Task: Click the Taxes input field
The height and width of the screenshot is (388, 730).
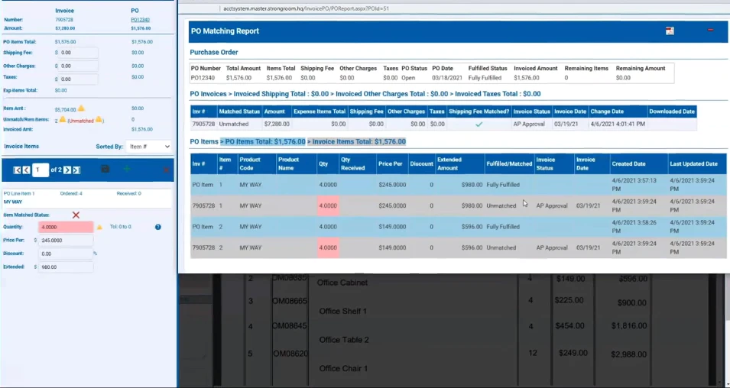Action: point(78,79)
